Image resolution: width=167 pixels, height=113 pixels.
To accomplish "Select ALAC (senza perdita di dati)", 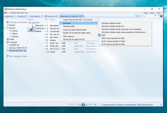I will pyautogui.click(x=113, y=41).
